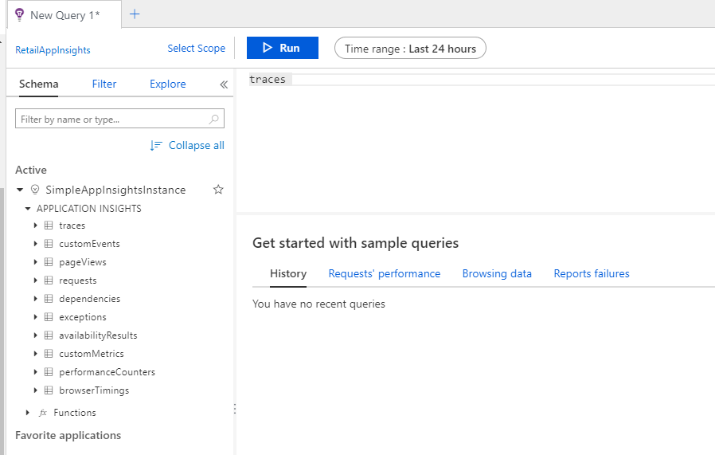The width and height of the screenshot is (715, 455).
Task: Click the purple icon on New Query 1 tab
Action: coord(20,15)
